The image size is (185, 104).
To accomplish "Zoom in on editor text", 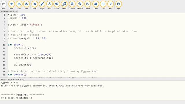I will [72, 5].
